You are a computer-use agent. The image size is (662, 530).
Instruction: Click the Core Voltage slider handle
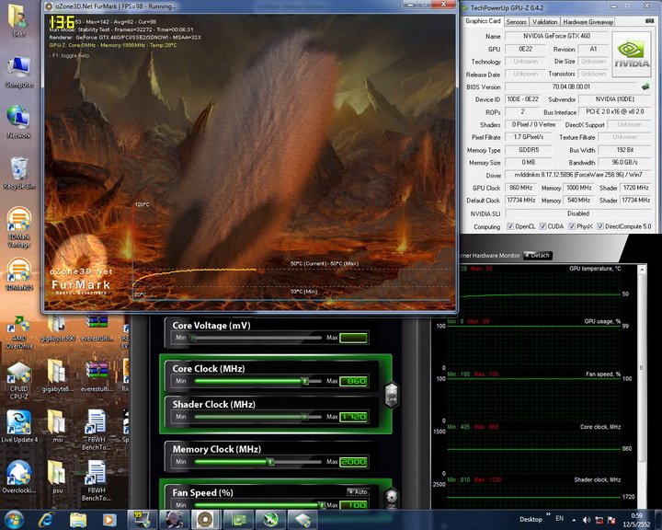[193, 338]
